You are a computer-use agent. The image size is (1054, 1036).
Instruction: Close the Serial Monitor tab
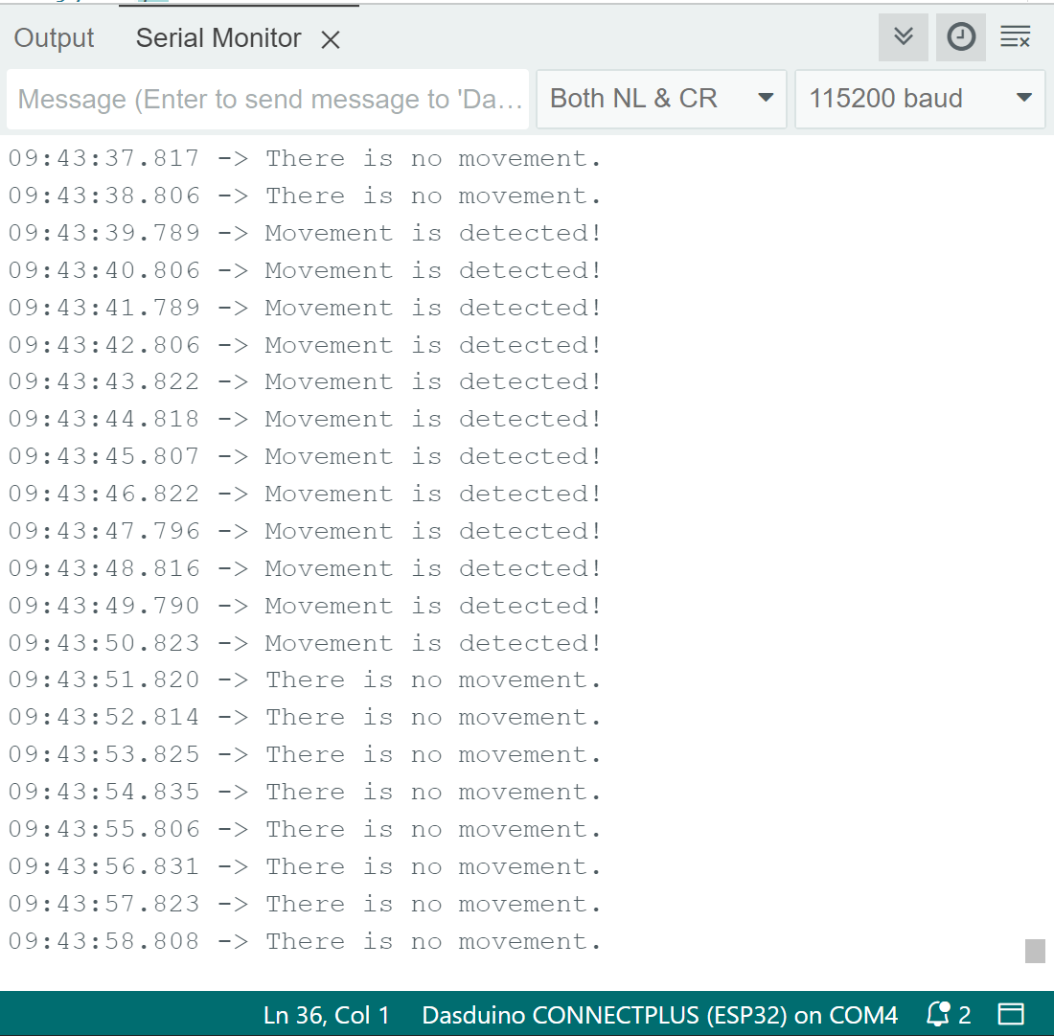pos(331,39)
